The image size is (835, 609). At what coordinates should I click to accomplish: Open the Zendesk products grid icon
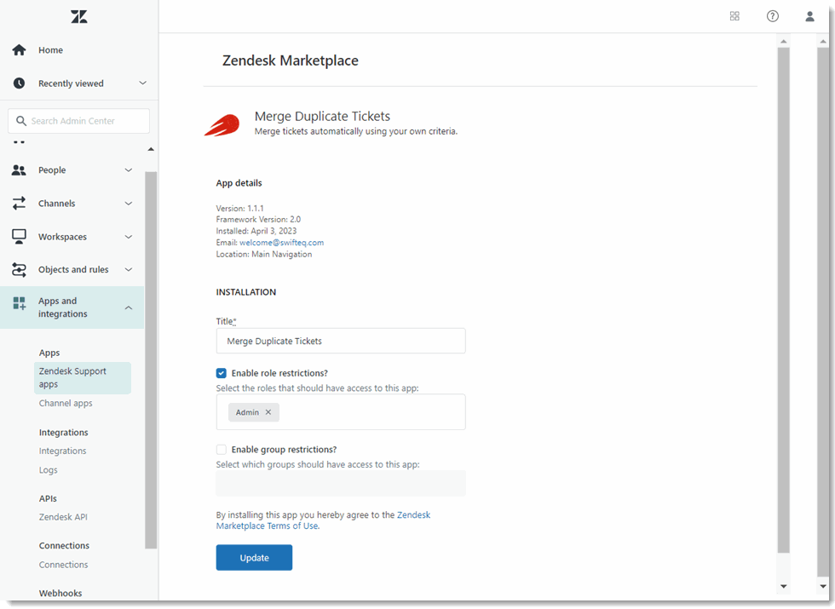point(734,16)
